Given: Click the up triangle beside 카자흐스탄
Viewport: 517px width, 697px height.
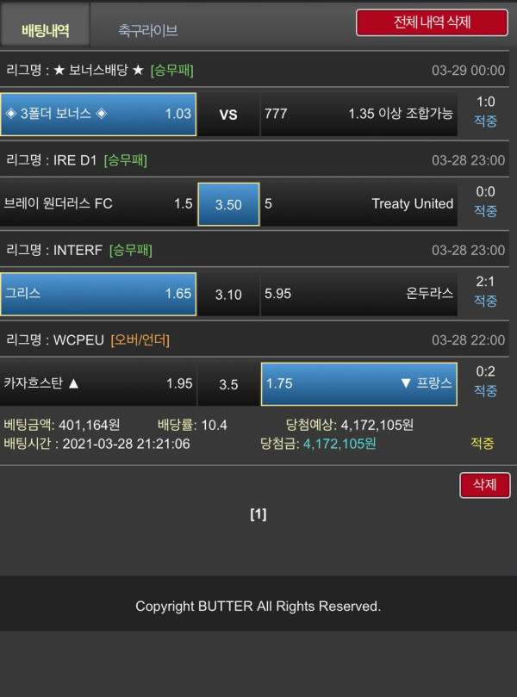Looking at the screenshot, I should (74, 383).
